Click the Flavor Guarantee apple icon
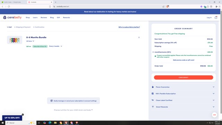This screenshot has width=222, height=125. (153, 87)
